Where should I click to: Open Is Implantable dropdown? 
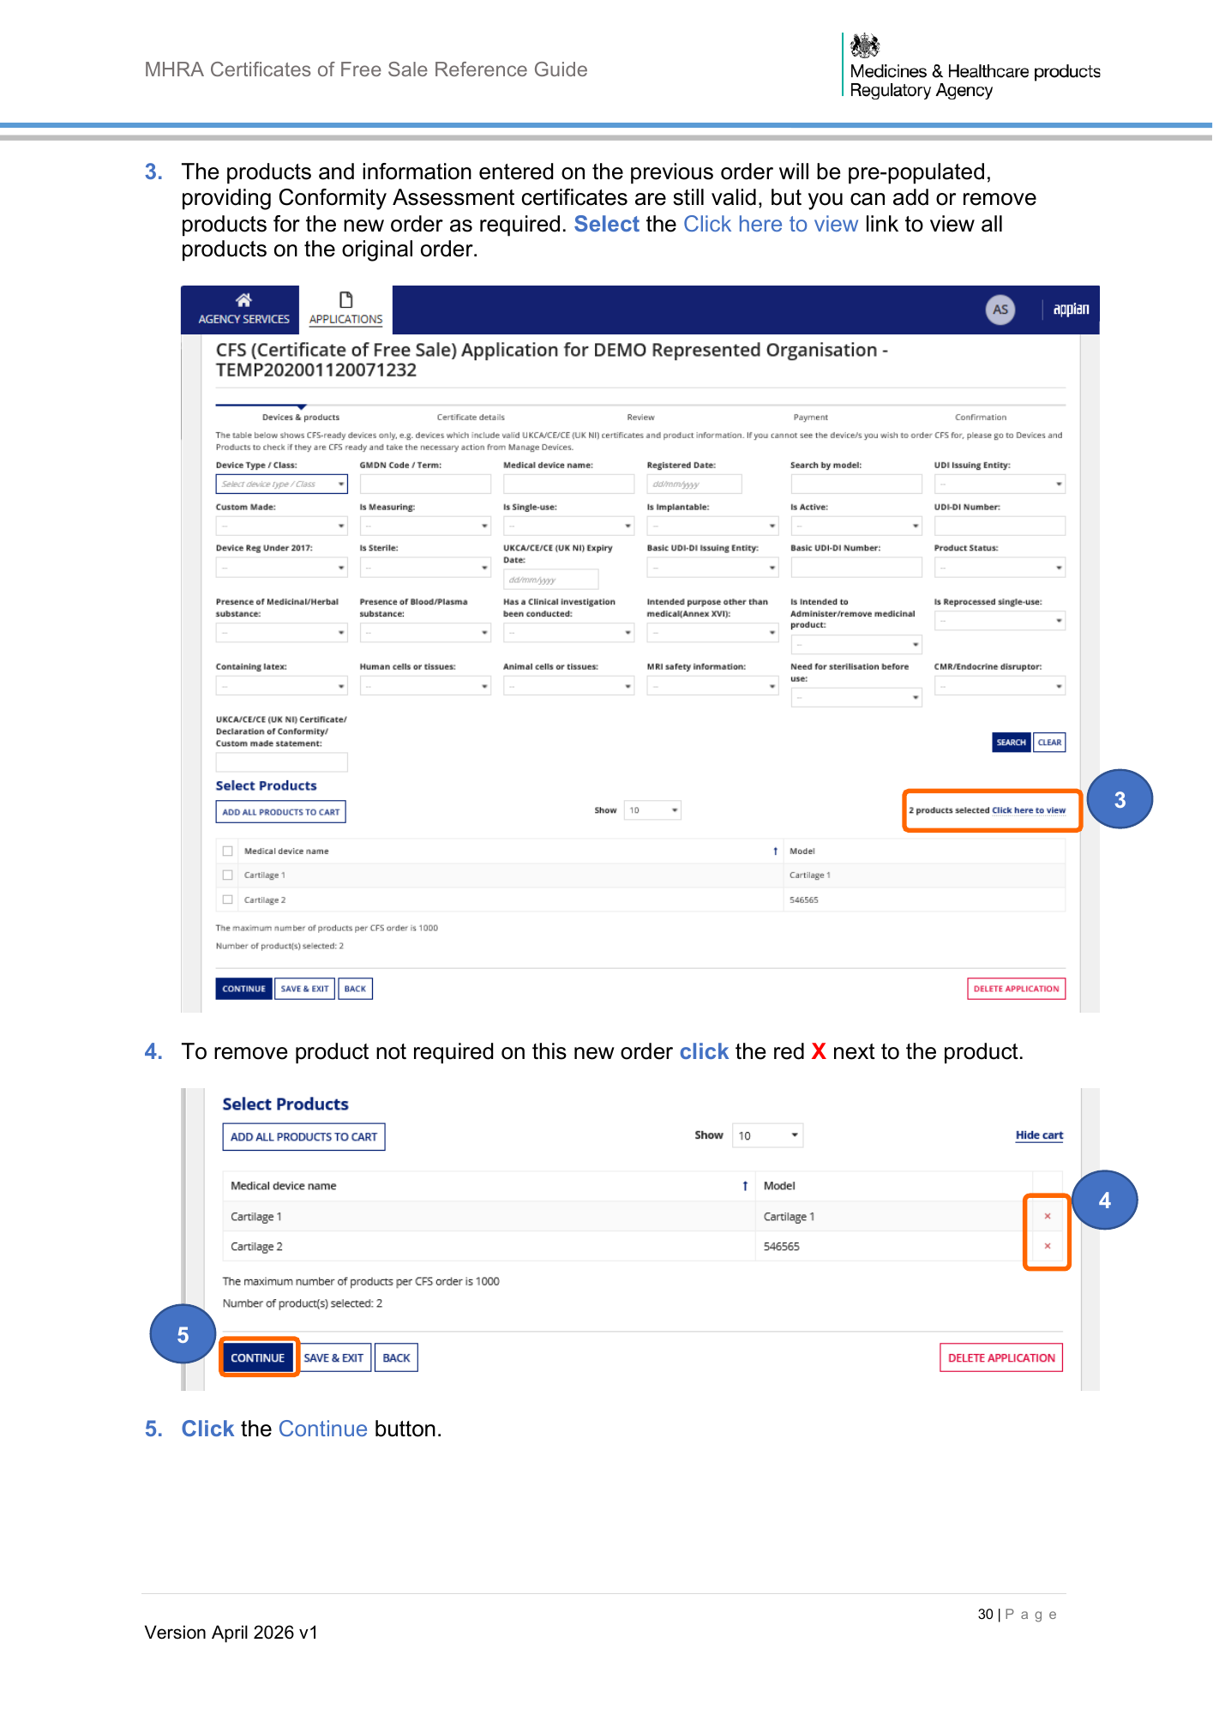coord(712,526)
